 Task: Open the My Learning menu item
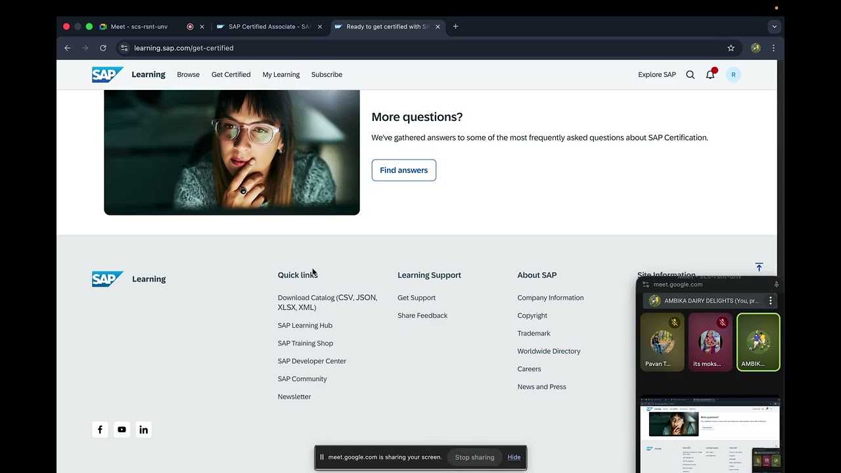pos(281,75)
